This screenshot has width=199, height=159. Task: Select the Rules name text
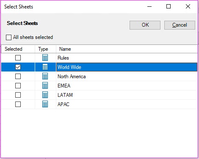coord(63,58)
